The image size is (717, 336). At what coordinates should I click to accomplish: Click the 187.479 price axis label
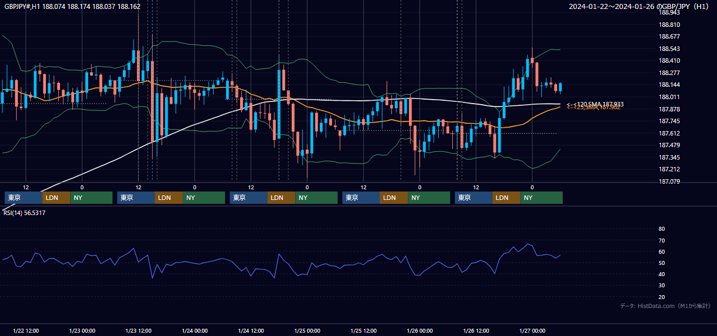(x=669, y=145)
